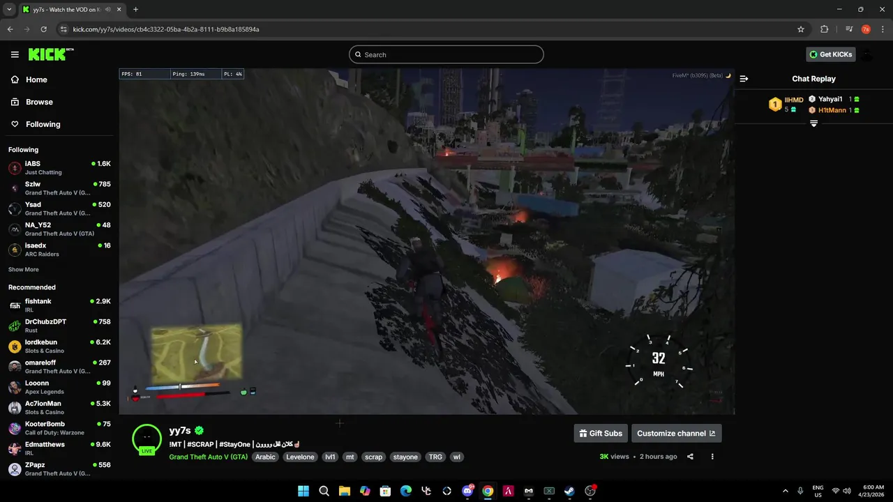This screenshot has height=502, width=893.
Task: Collapse the Chat Replay panel
Action: (x=744, y=79)
